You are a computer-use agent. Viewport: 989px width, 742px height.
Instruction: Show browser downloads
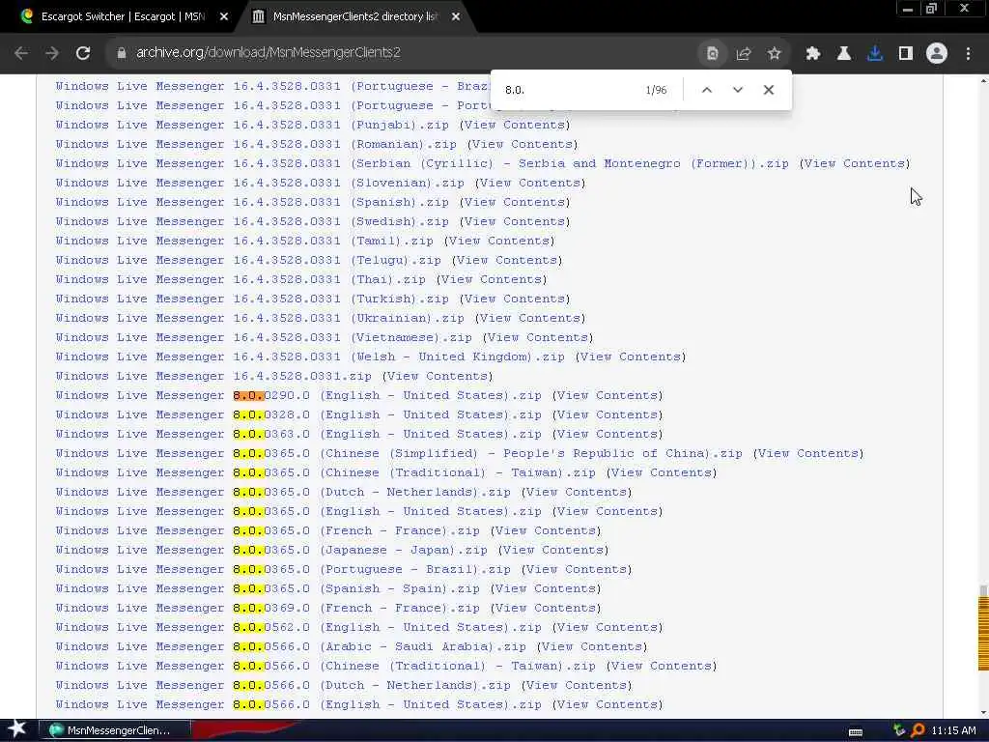tap(875, 54)
